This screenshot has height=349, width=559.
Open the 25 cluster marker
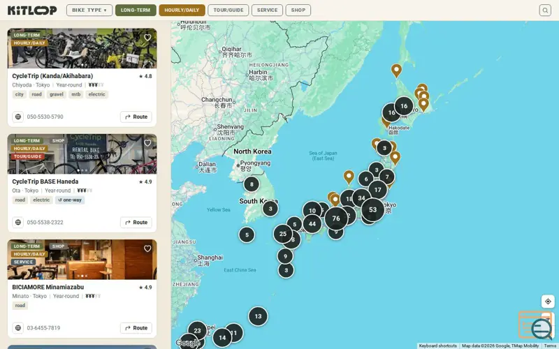point(283,234)
